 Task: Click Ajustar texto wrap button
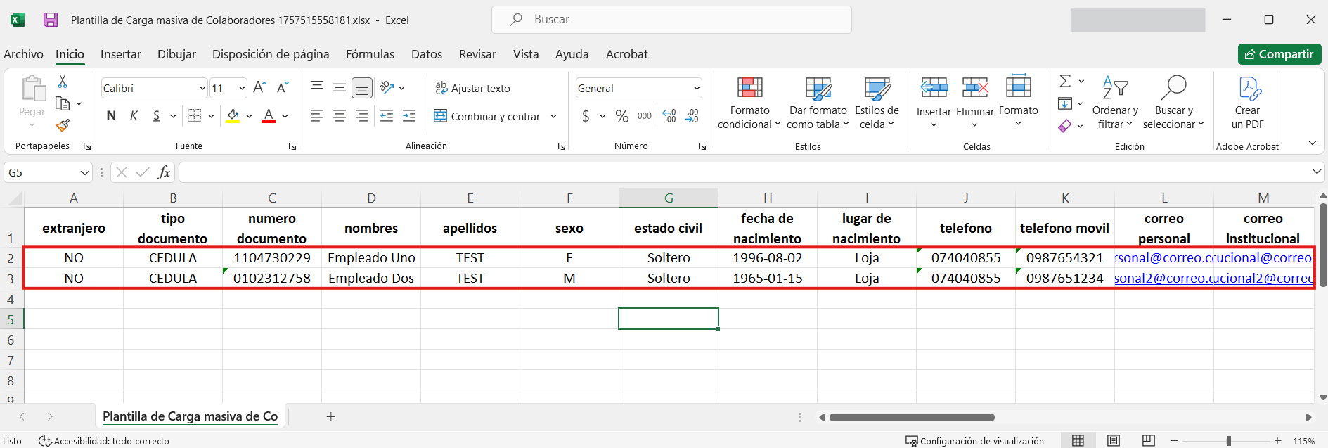tap(472, 88)
